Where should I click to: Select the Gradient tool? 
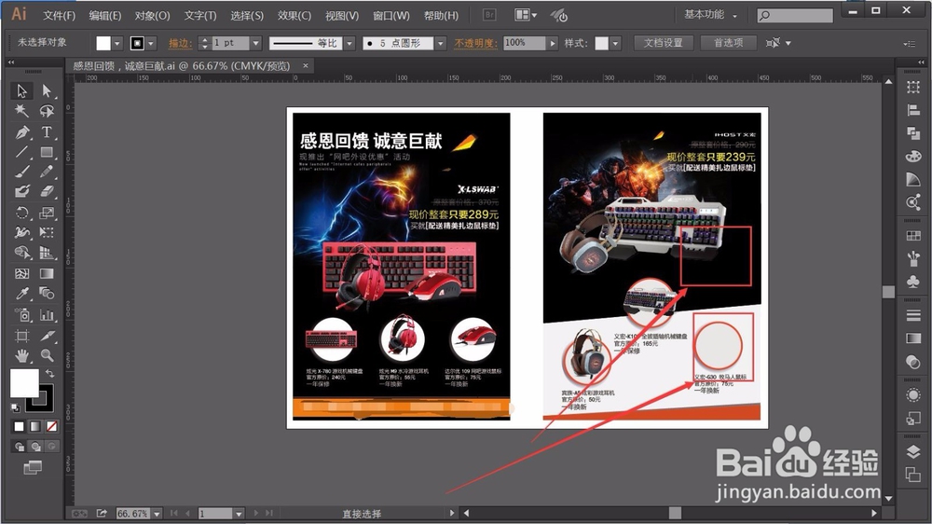47,273
